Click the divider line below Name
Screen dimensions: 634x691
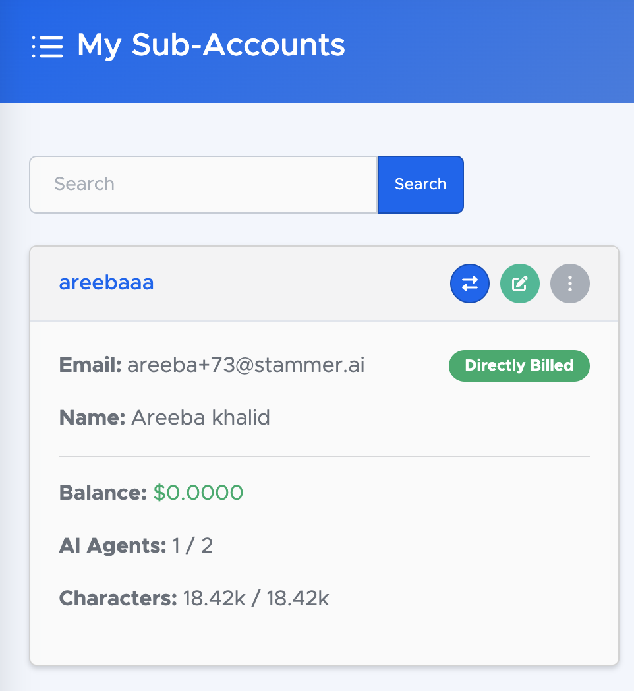coord(324,456)
